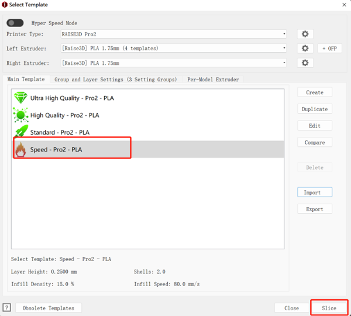This screenshot has width=351, height=316.
Task: Open Printer Type gear settings
Action: pyautogui.click(x=305, y=35)
